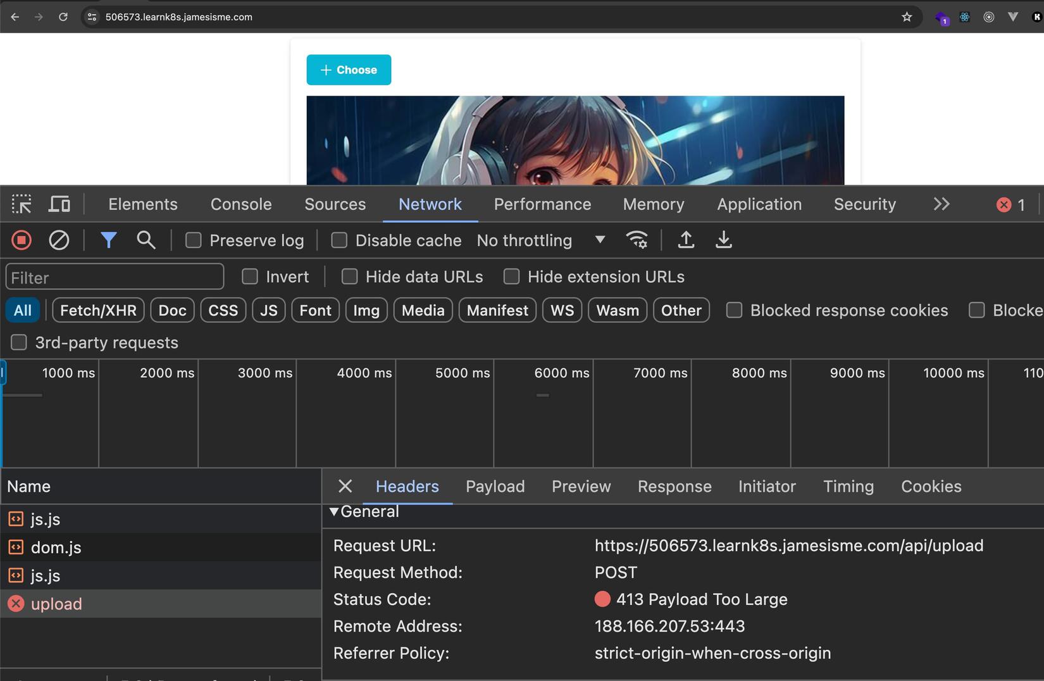
Task: Collapse the General headers section
Action: coord(334,511)
